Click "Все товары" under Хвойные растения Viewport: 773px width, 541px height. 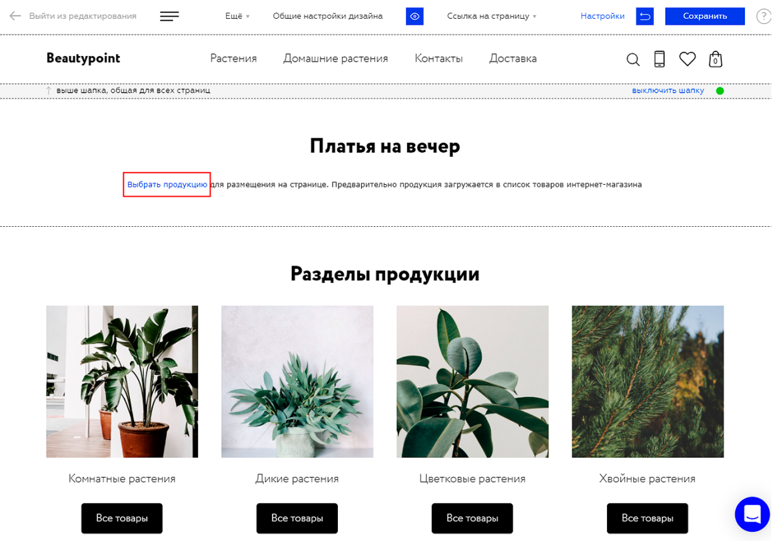648,518
